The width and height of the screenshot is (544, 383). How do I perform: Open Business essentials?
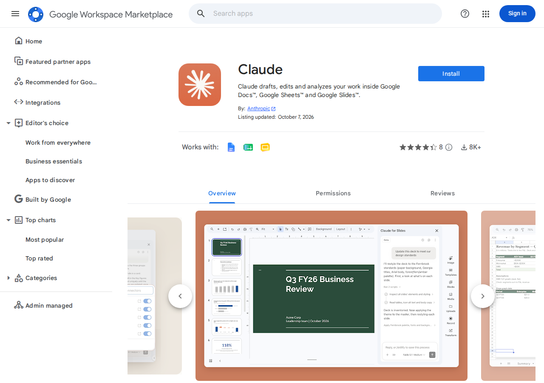pyautogui.click(x=54, y=161)
